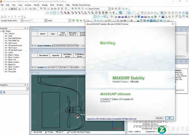Sort Properties alphabetically A-Z icon
This screenshot has height=135, width=189.
pos(4,92)
